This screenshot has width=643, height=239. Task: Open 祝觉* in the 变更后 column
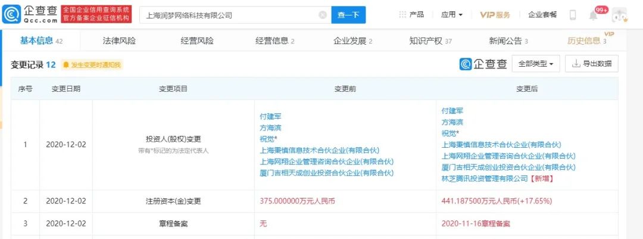click(x=450, y=133)
